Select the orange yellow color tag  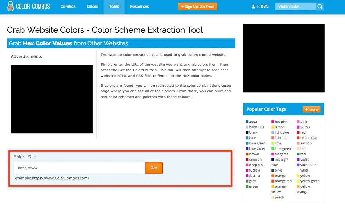click(x=278, y=189)
